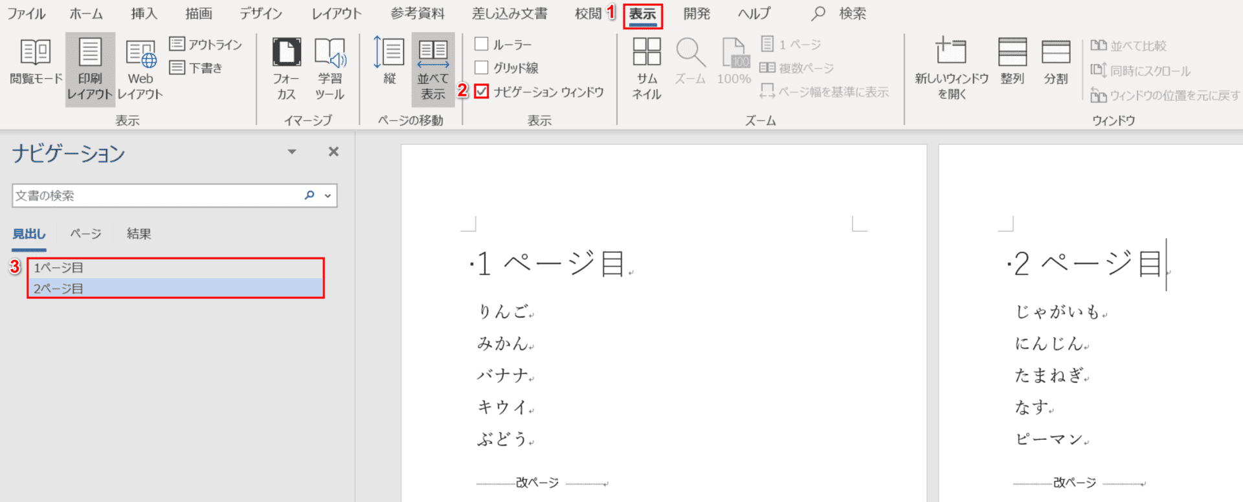
Task: Jump to heading 2ページ目 in navigation
Action: pyautogui.click(x=175, y=289)
